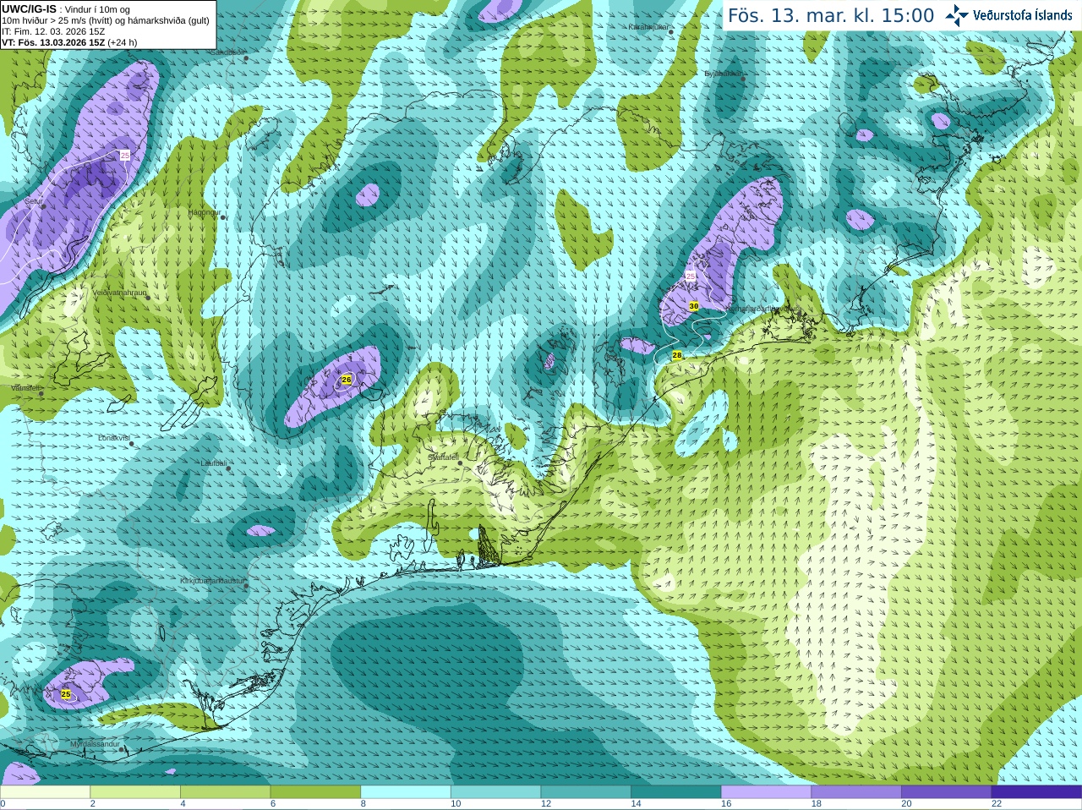Screen dimensions: 1082x810
Task: Click the Vatnsfell station label
Action: tap(25, 388)
